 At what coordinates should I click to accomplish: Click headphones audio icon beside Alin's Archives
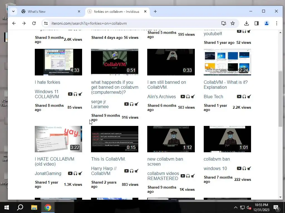pyautogui.click(x=188, y=97)
